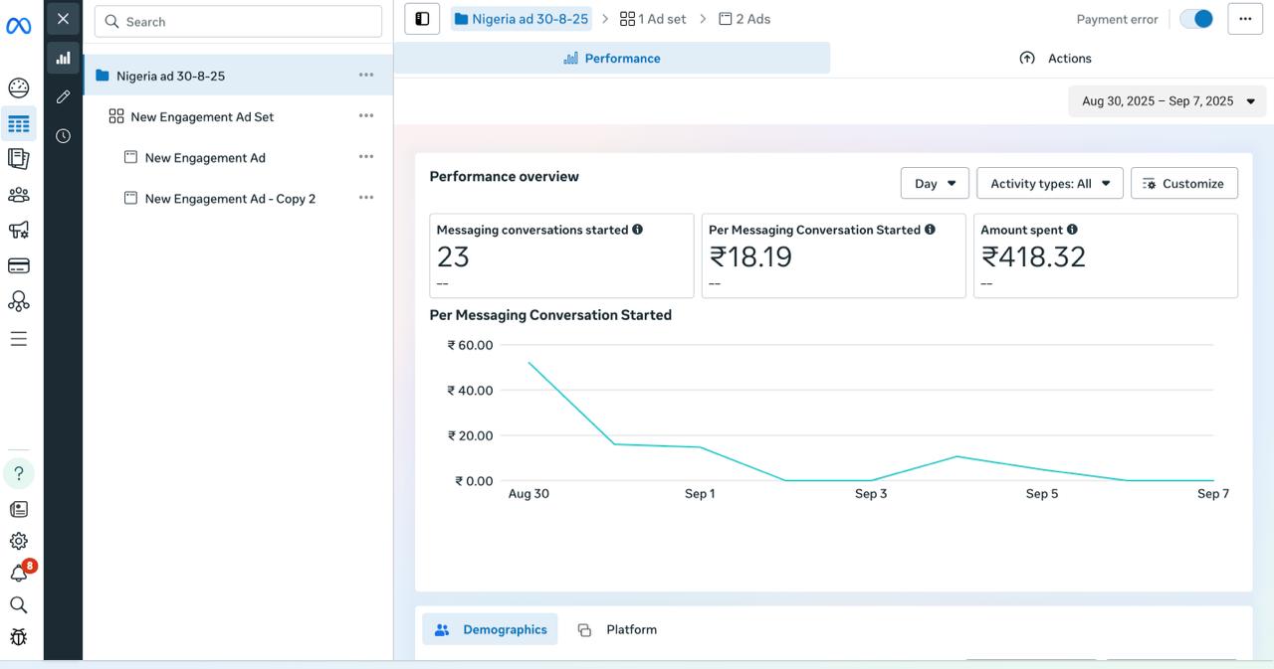
Task: Click the Customize button
Action: pyautogui.click(x=1183, y=184)
